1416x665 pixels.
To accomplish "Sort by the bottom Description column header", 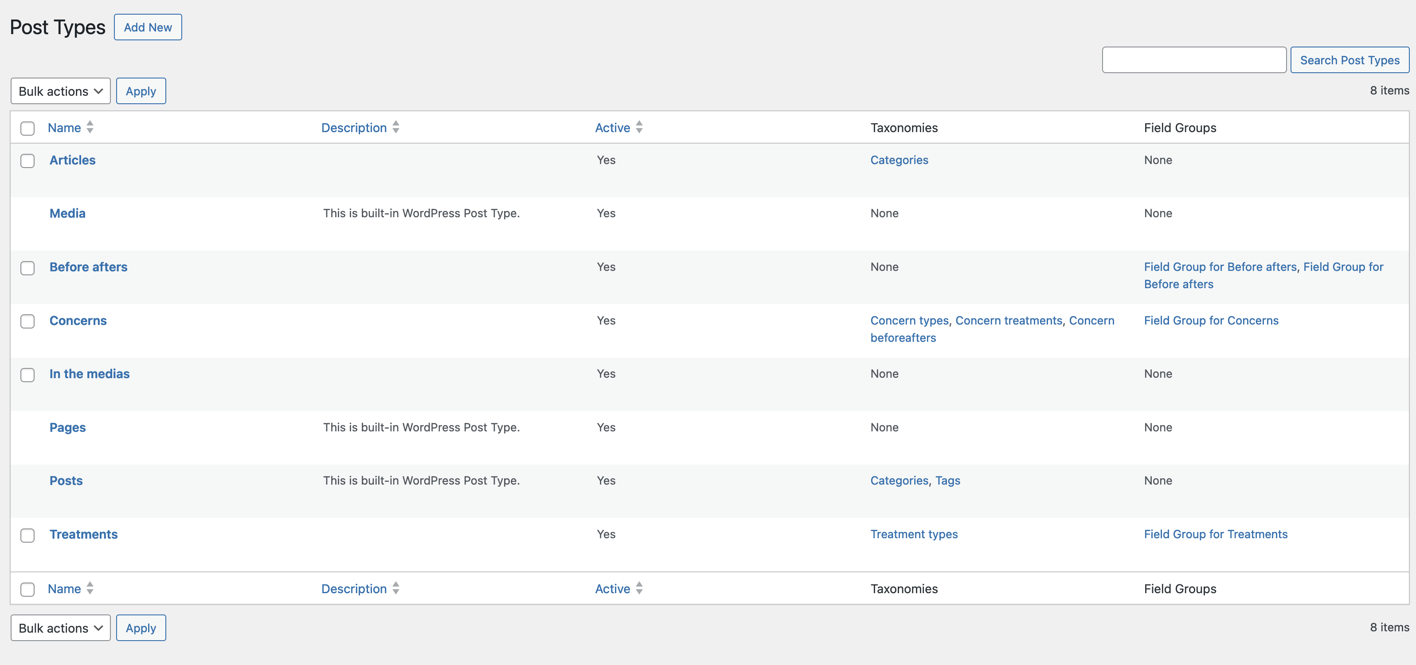I will pos(354,589).
